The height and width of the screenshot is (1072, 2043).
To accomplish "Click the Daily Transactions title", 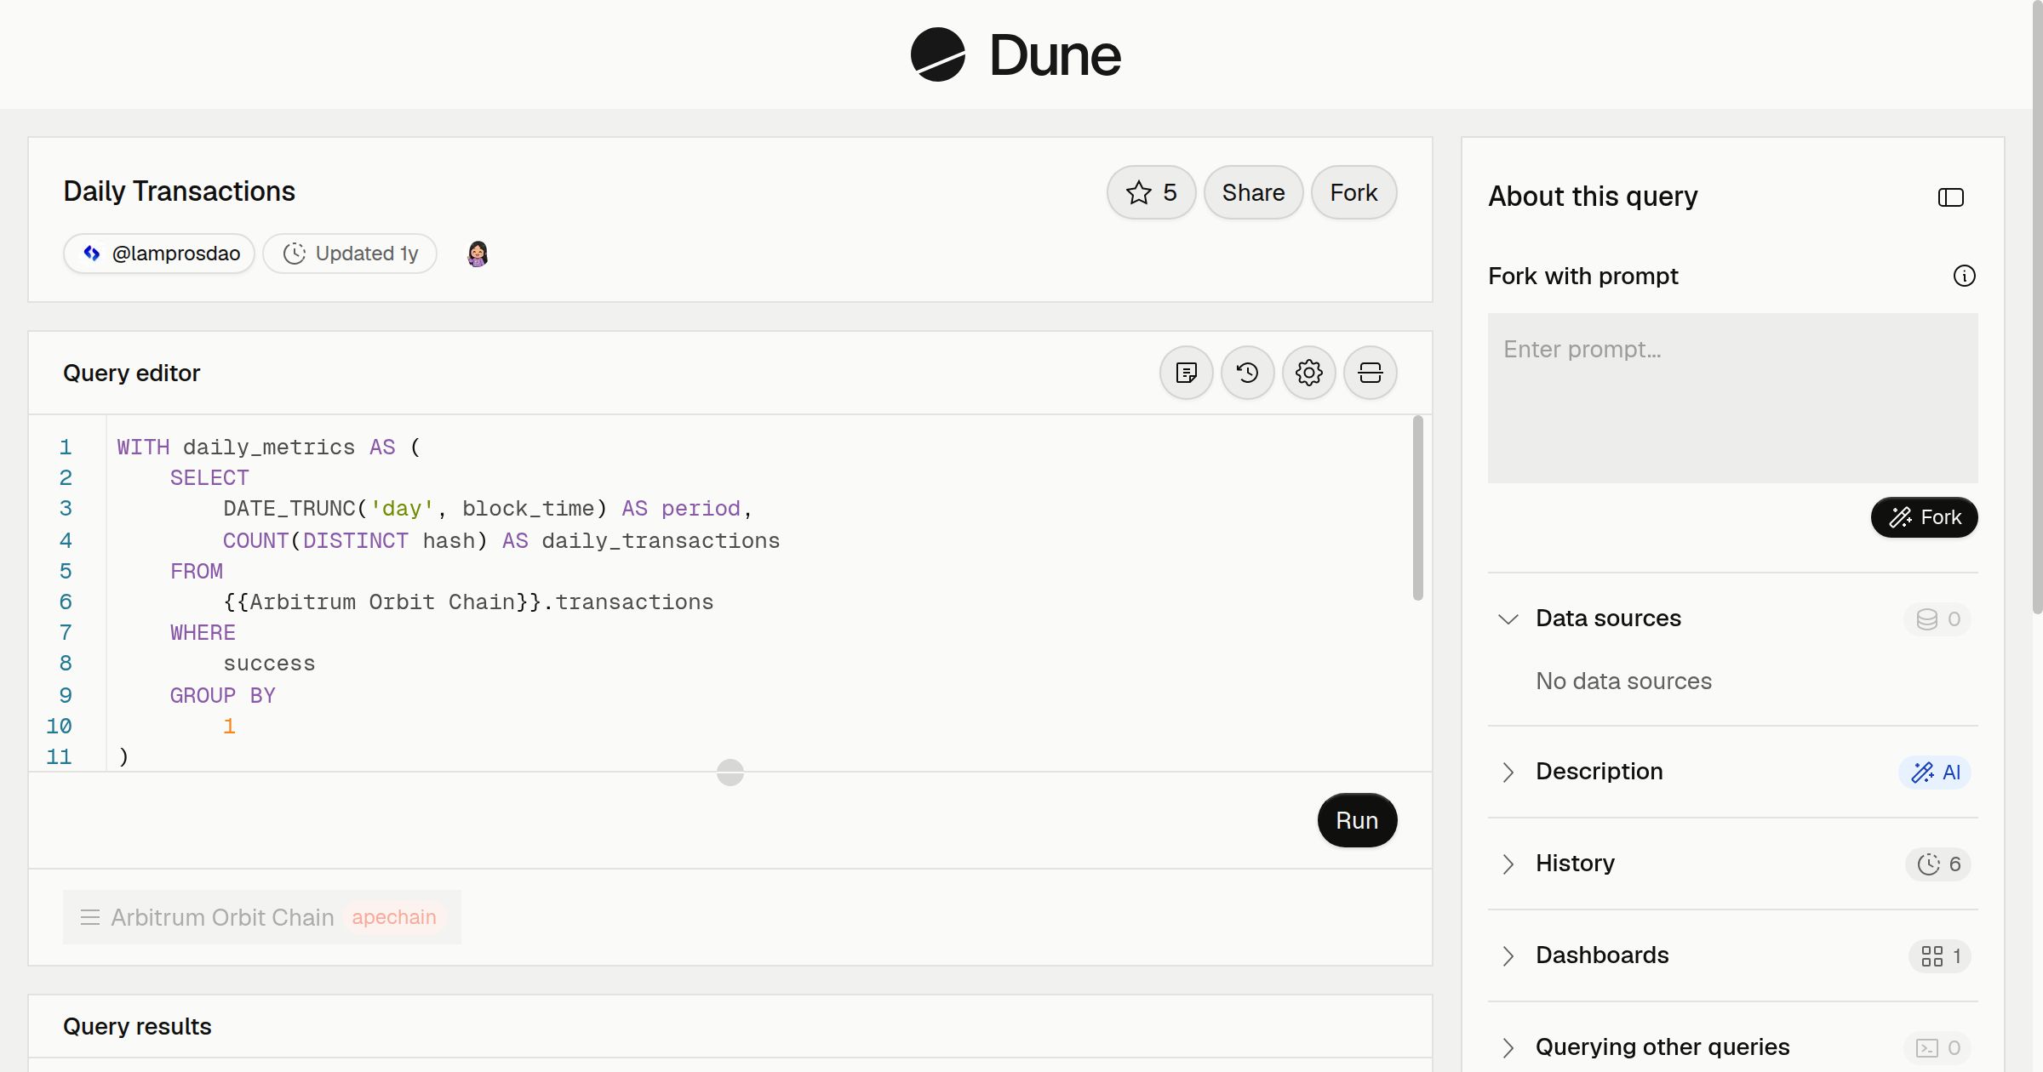I will point(180,191).
